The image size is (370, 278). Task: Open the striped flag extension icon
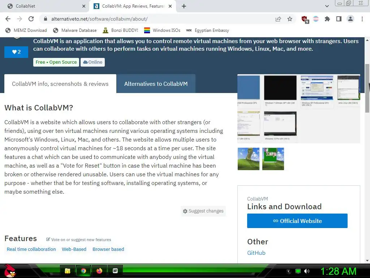(316, 19)
